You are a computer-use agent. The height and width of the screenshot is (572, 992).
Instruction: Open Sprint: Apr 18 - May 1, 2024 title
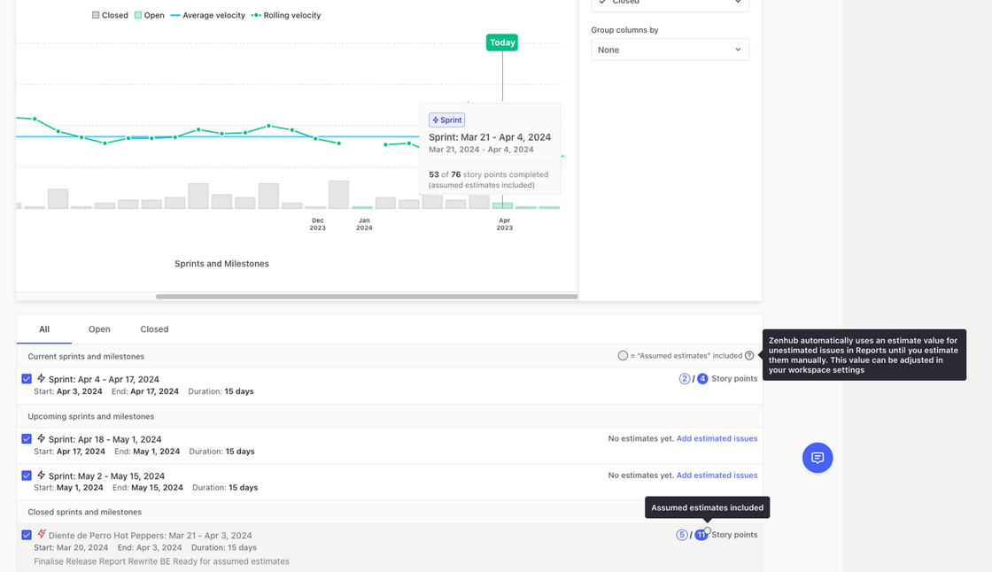click(105, 439)
